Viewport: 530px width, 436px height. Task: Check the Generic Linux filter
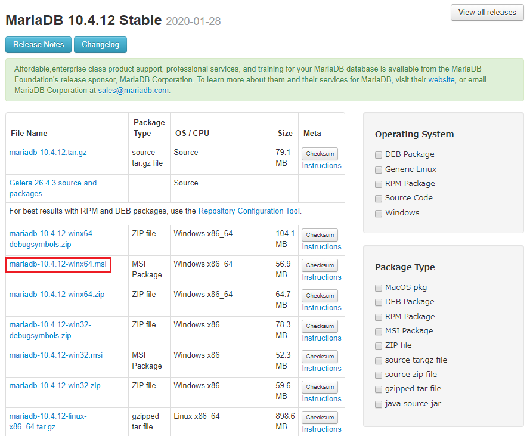click(379, 169)
